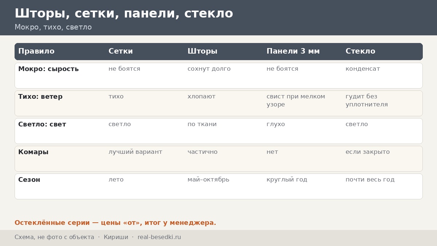Viewport: 437px width, 246px height.
Task: Click the 'сохнут долго' cell
Action: 209,69
